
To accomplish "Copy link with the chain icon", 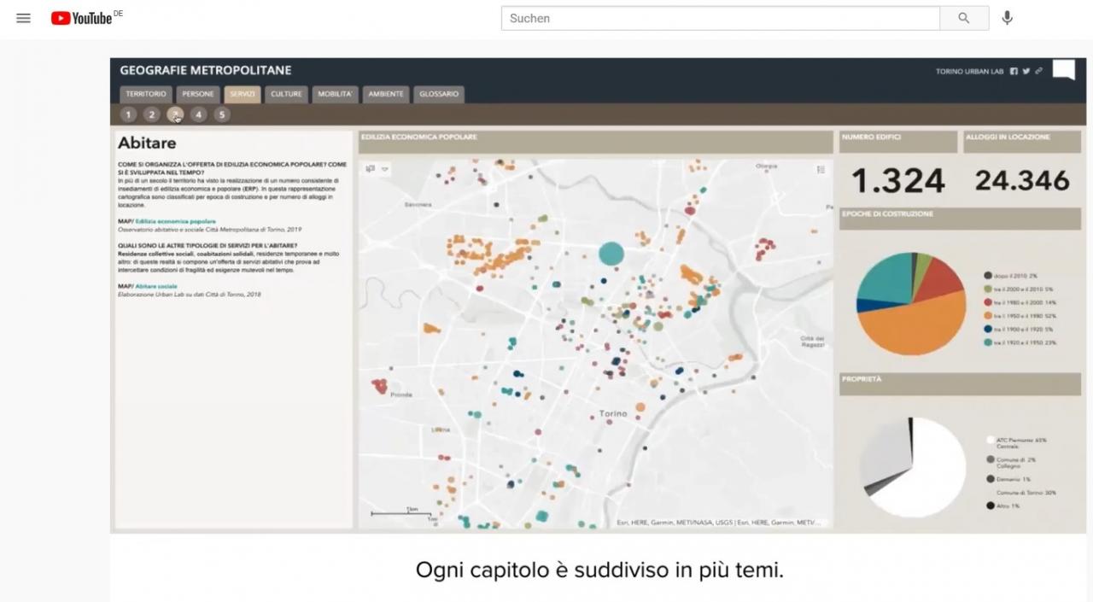I will pos(1038,72).
